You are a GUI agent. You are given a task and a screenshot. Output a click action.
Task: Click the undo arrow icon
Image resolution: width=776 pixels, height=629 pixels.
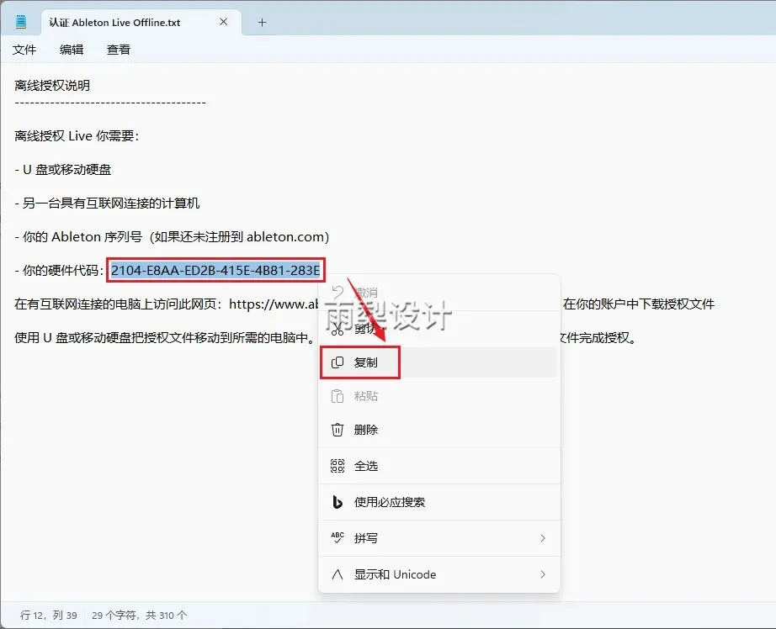(338, 293)
